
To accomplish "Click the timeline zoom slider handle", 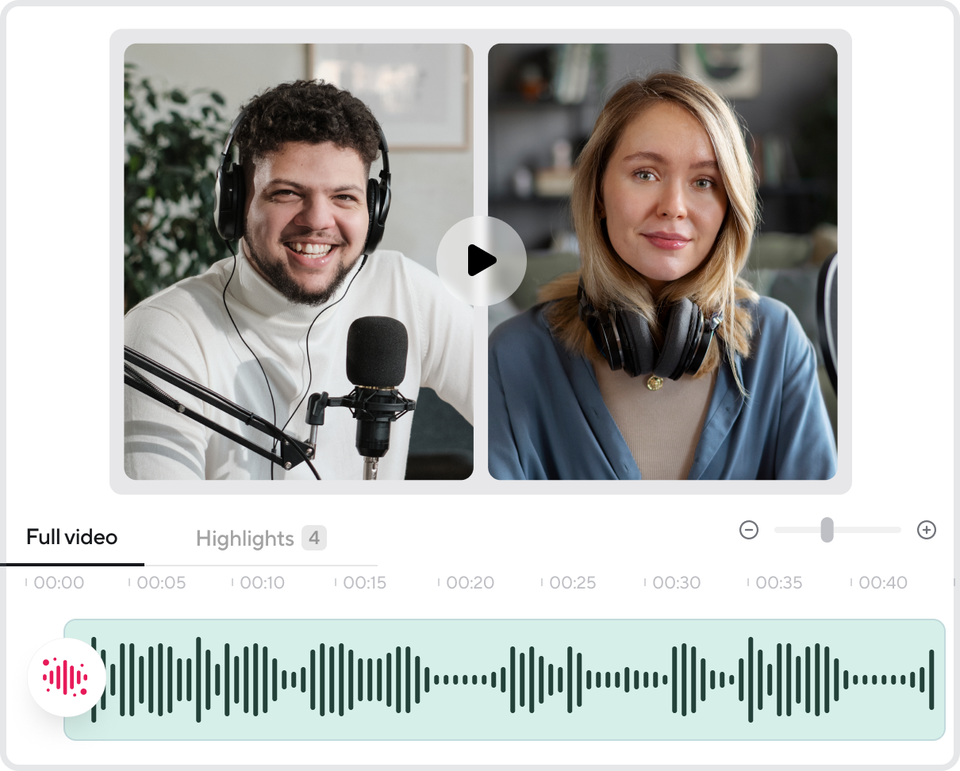I will [x=827, y=530].
